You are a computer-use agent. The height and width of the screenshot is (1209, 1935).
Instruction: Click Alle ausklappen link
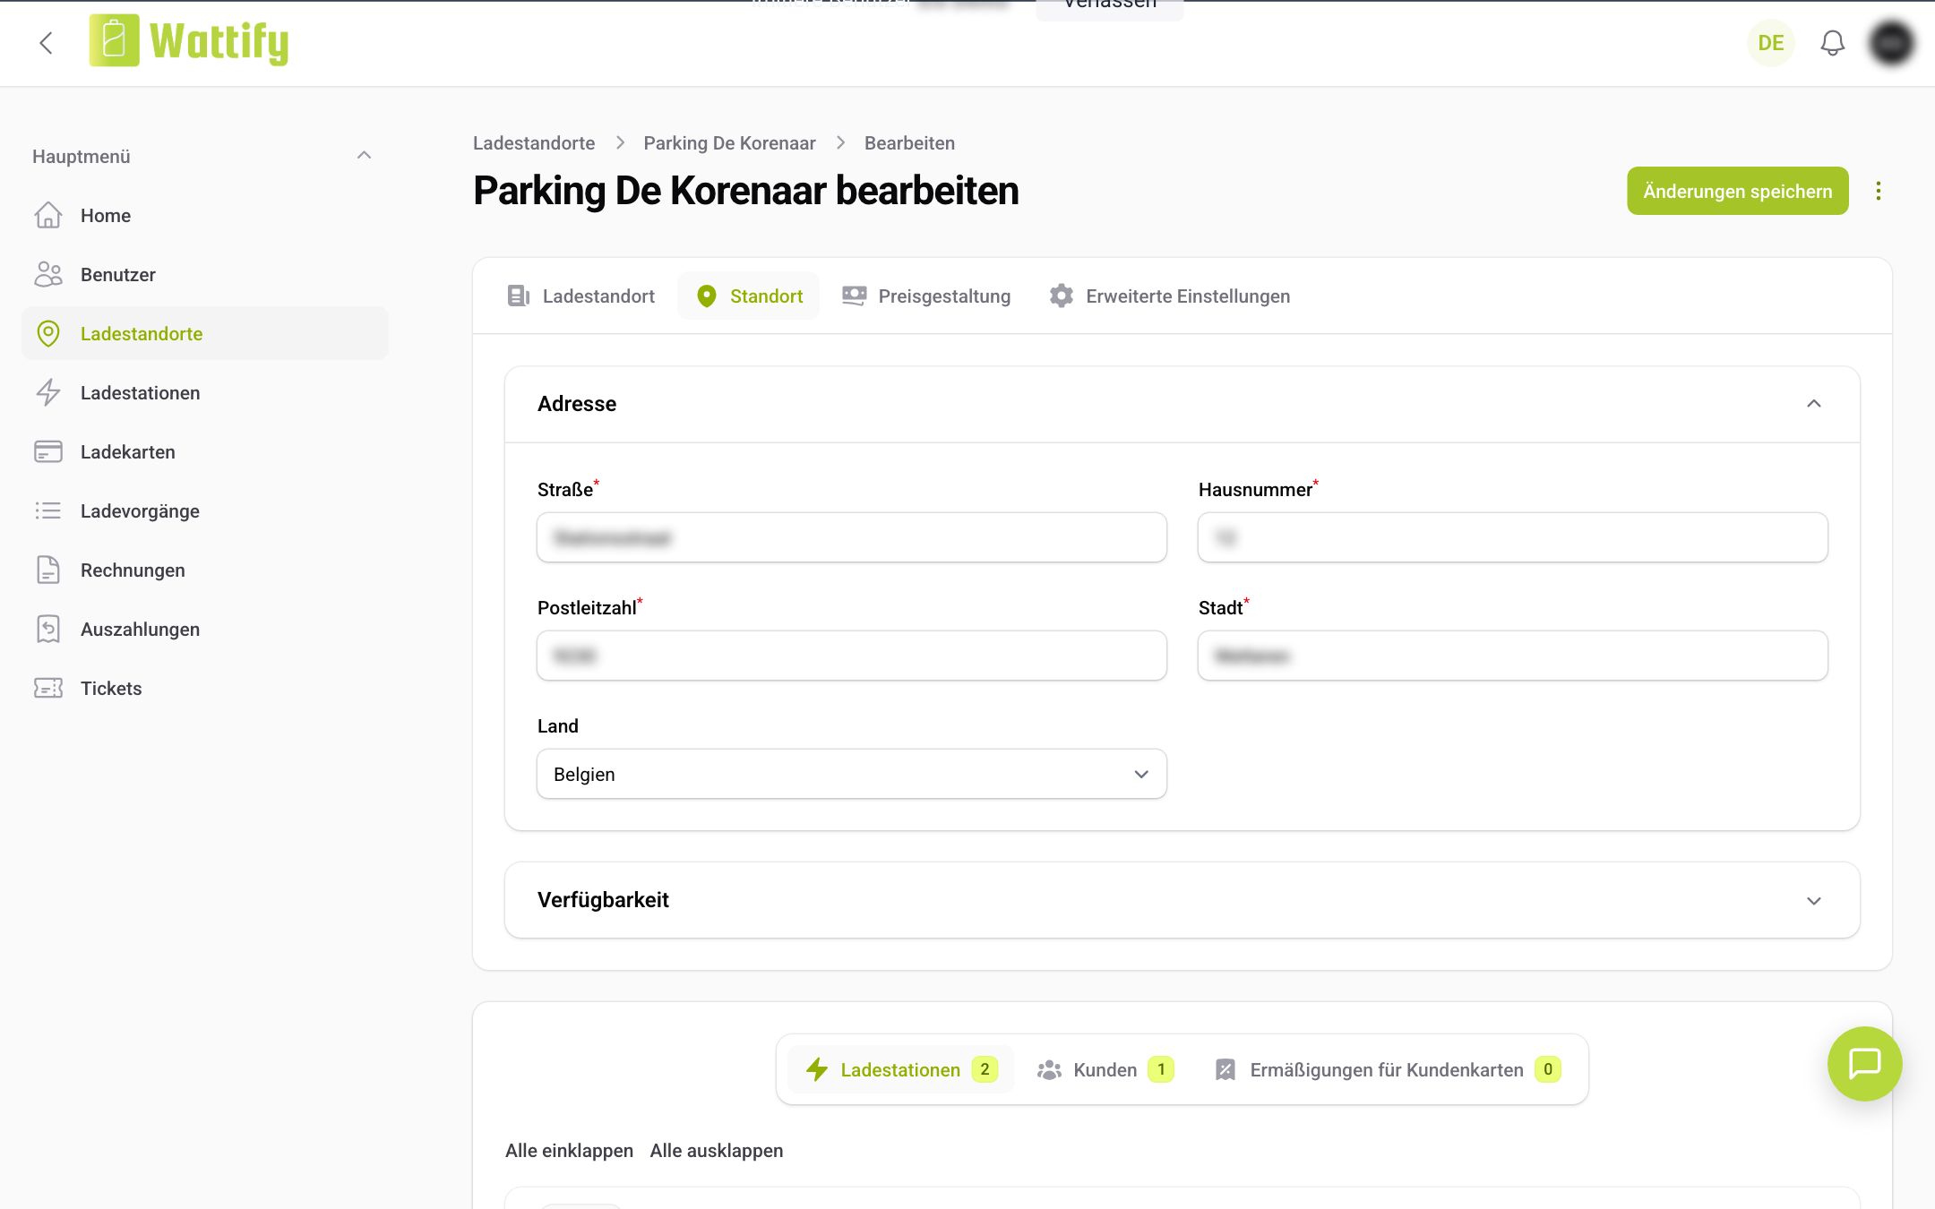coord(717,1151)
